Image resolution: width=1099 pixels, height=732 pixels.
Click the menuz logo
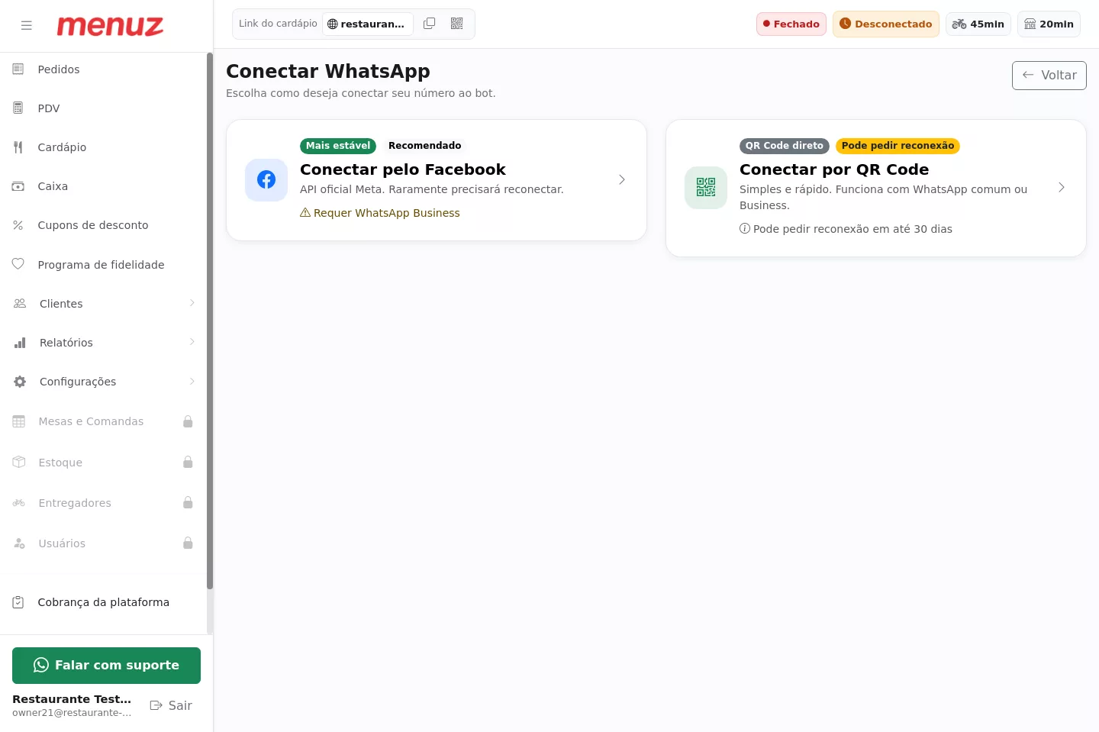click(x=110, y=26)
